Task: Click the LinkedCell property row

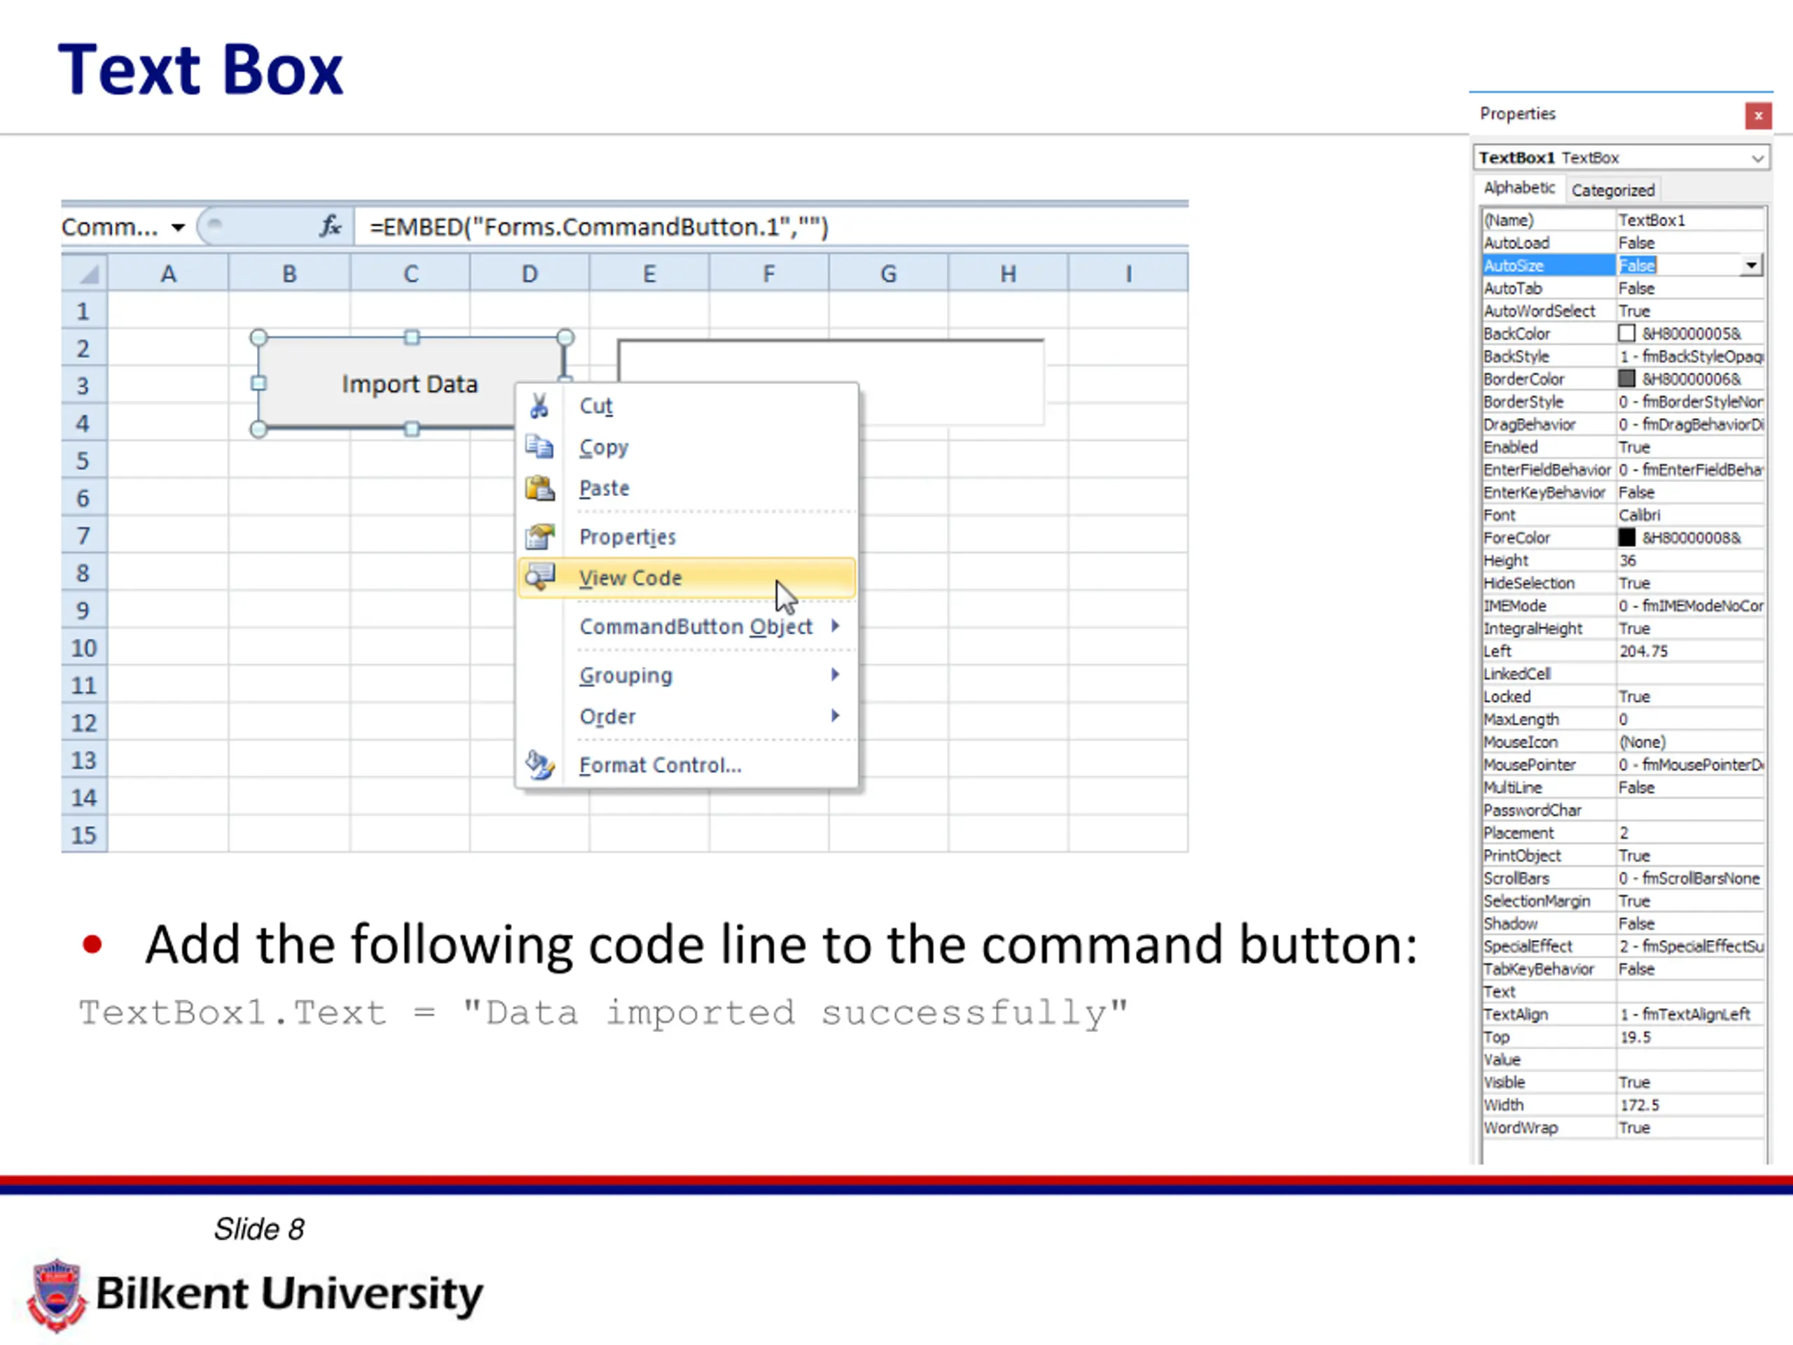Action: tap(1624, 674)
